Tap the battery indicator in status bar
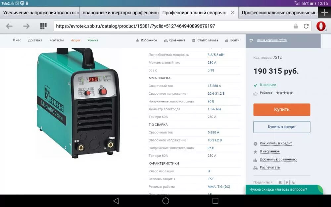This screenshot has width=331, height=207. [313, 4]
